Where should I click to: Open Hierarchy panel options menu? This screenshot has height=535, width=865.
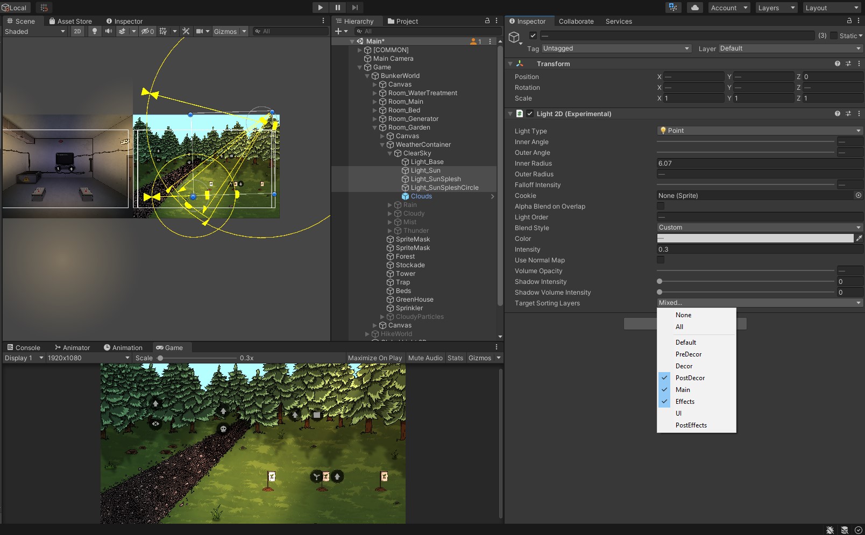497,20
